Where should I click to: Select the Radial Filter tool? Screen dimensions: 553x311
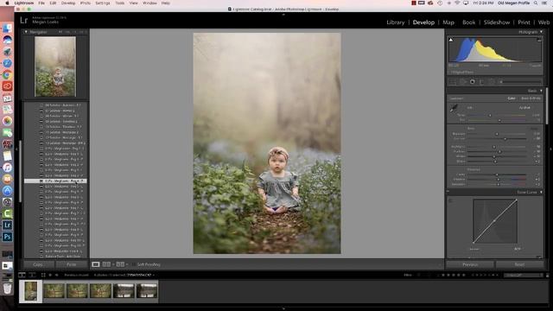click(x=492, y=82)
